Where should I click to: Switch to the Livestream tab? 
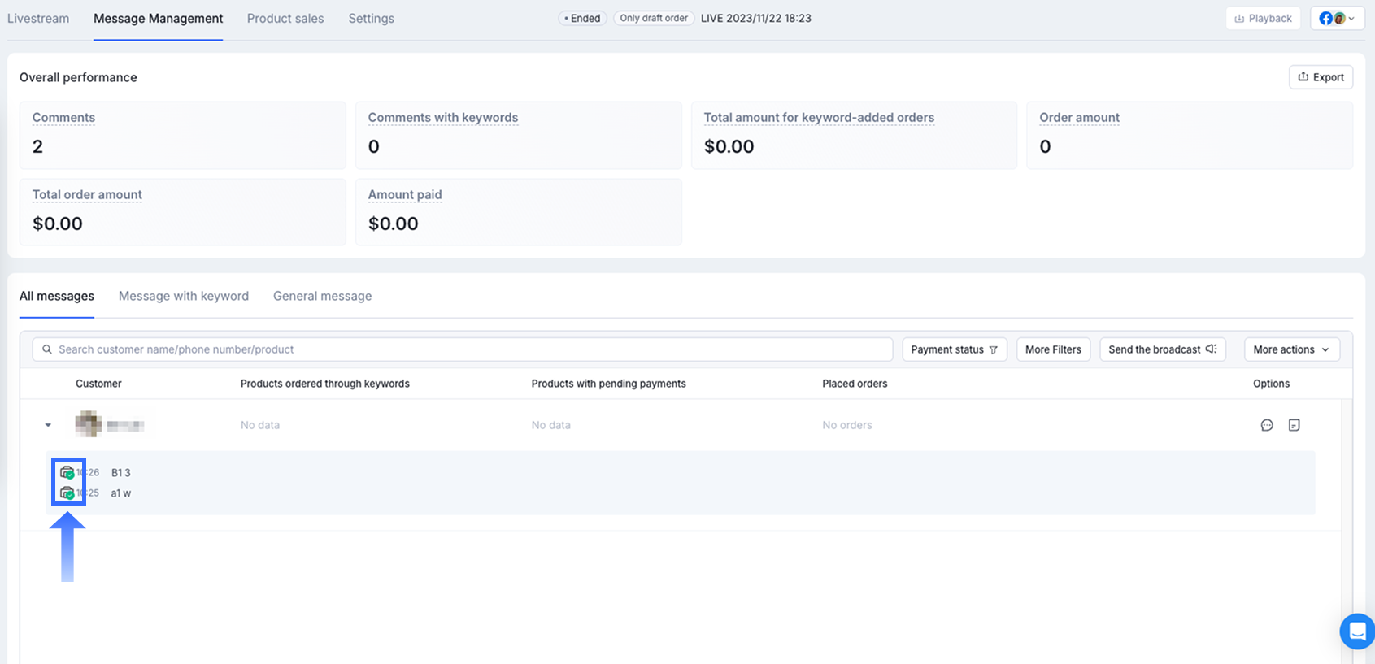click(x=38, y=18)
